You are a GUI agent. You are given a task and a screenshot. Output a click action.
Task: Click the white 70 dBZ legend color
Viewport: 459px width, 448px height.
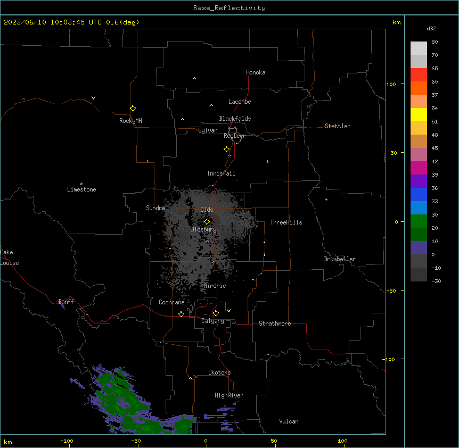coord(419,48)
